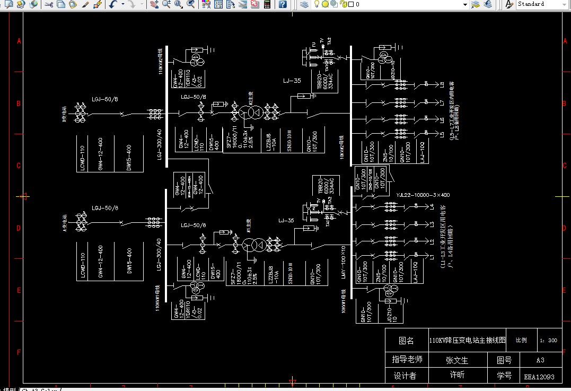Viewport: 571px width, 391px height.
Task: Open the Text Style manager icon
Action: [509, 4]
